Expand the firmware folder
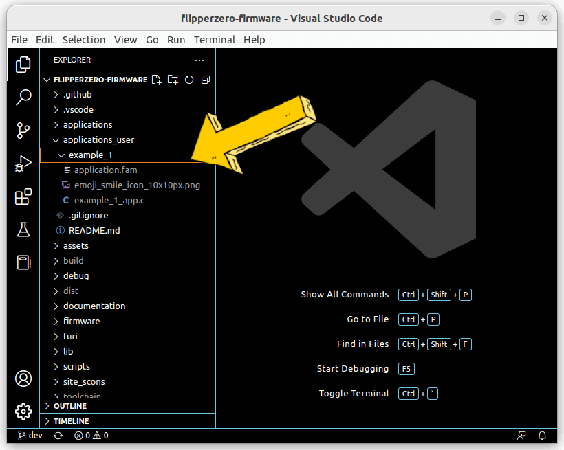This screenshot has height=450, width=564. point(81,321)
